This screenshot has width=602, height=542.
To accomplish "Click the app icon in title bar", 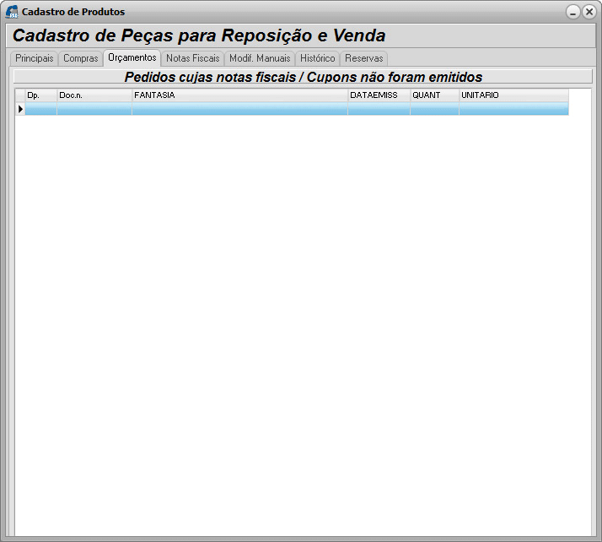I will coord(12,12).
